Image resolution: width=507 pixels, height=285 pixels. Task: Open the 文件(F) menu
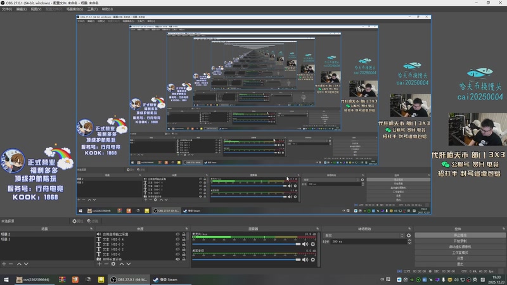pos(7,9)
